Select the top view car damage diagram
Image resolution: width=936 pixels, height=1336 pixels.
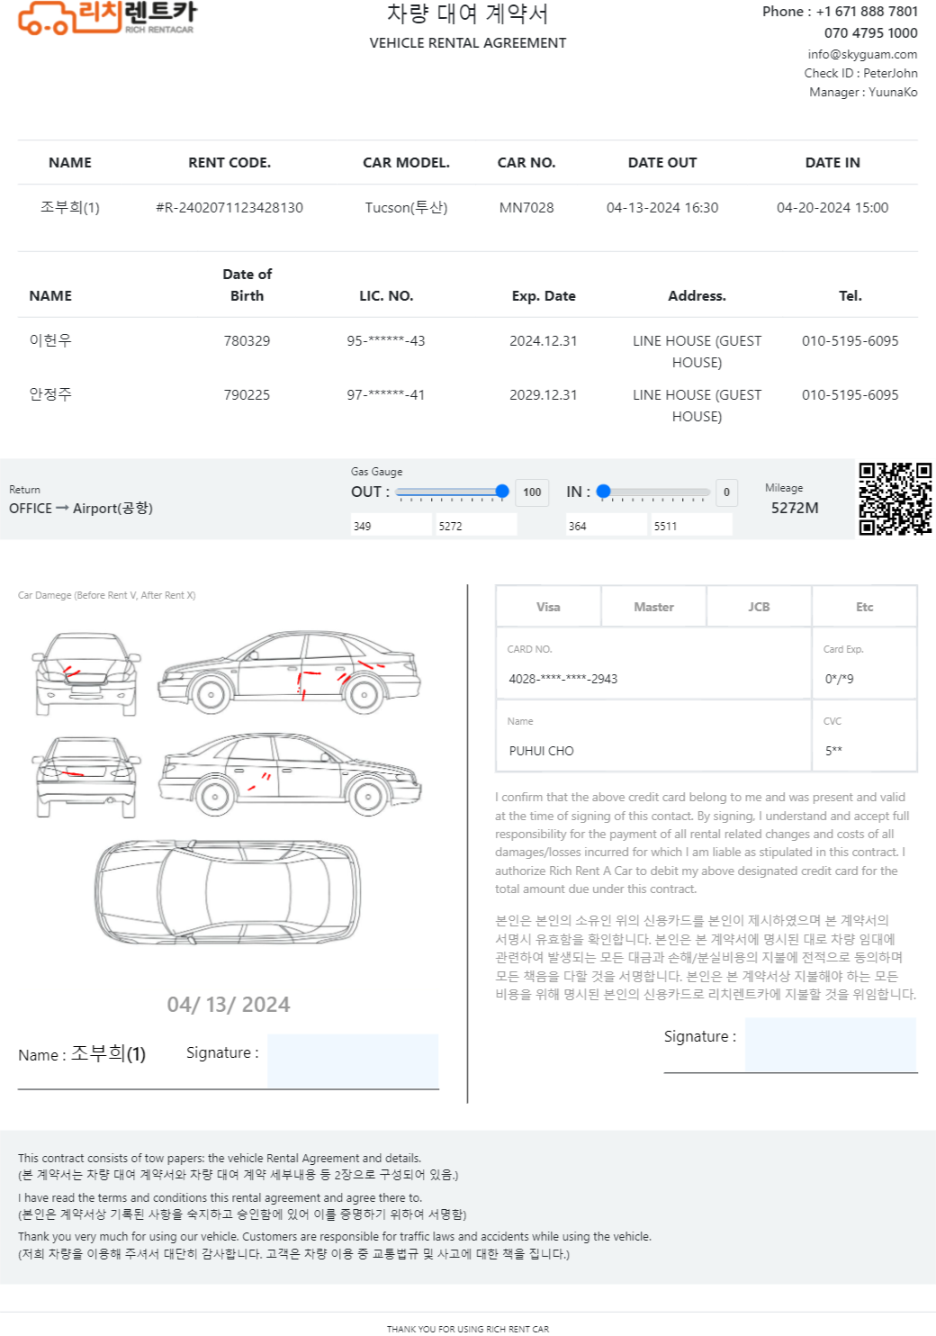[228, 891]
